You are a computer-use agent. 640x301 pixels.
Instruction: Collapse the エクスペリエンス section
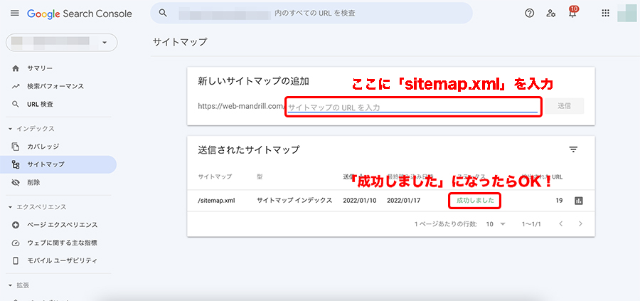pyautogui.click(x=10, y=207)
